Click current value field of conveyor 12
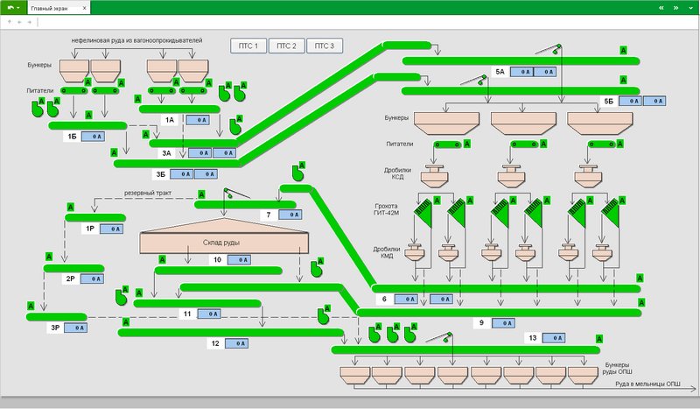700x409 pixels. (x=236, y=343)
